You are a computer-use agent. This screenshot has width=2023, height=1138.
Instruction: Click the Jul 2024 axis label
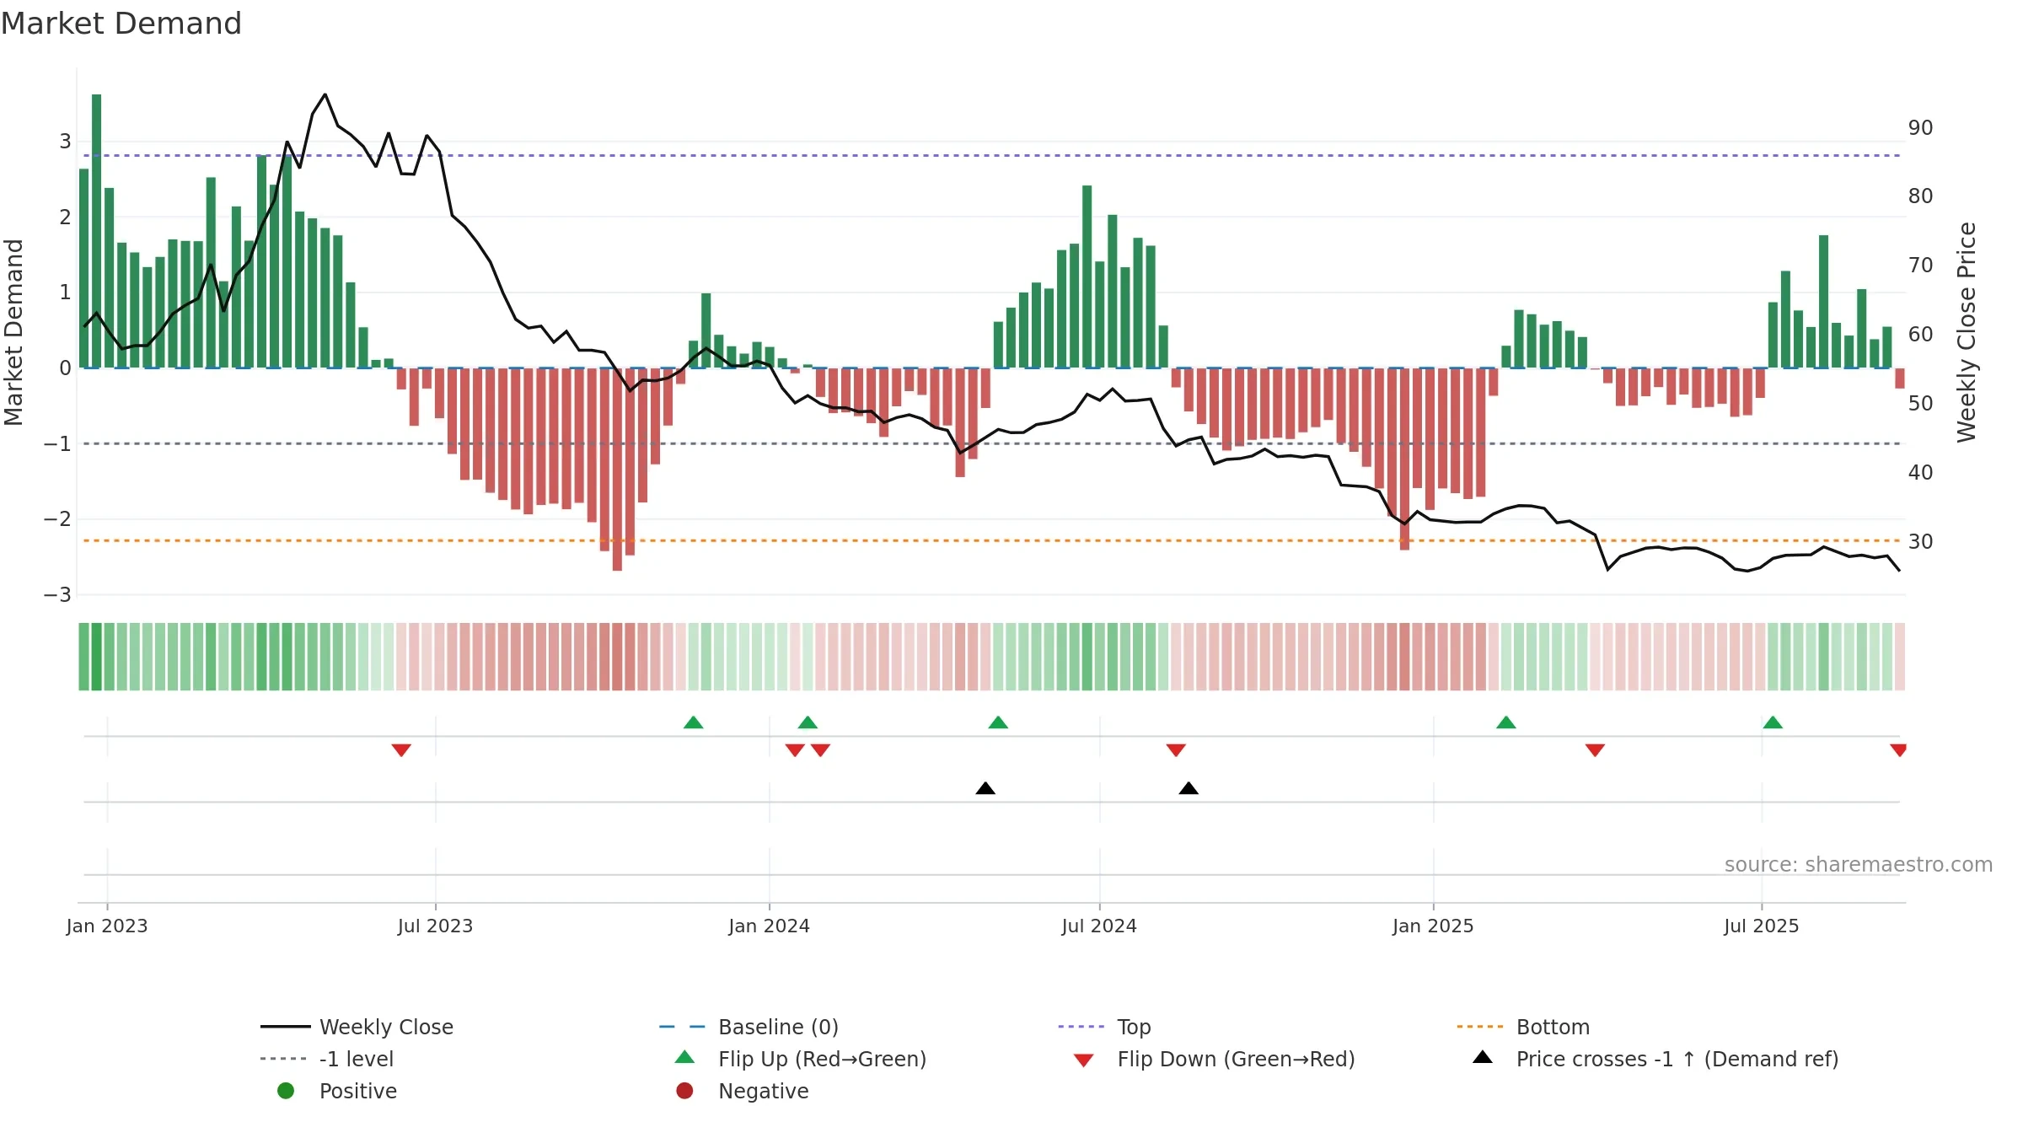(1099, 926)
